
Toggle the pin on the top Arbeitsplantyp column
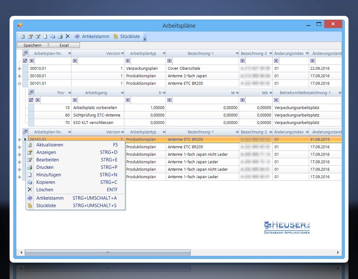click(x=163, y=53)
